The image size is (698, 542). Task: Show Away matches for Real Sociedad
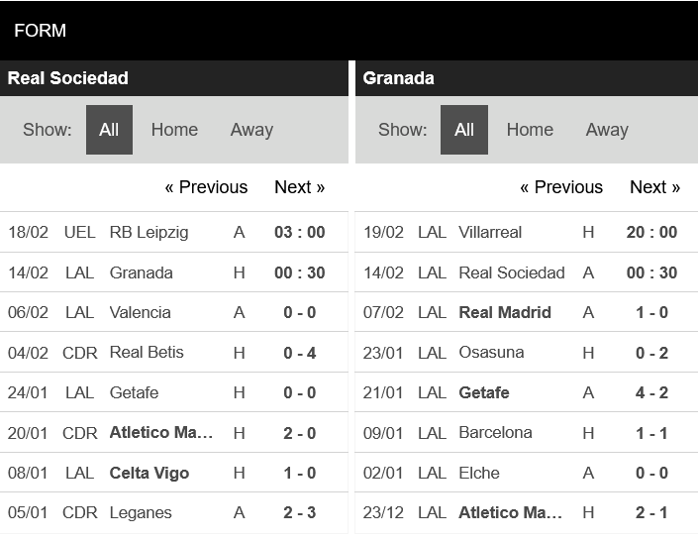click(251, 130)
